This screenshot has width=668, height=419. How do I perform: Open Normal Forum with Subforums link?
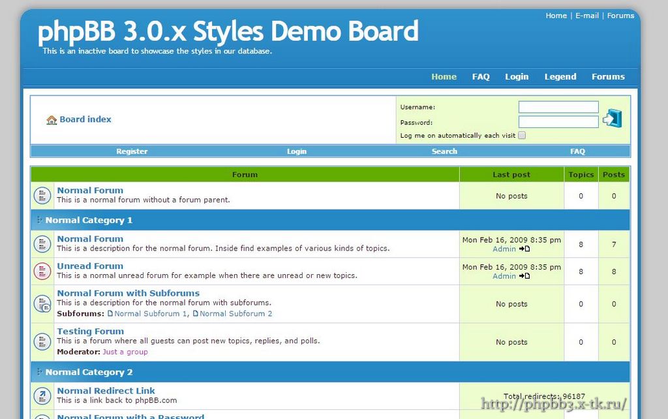click(x=129, y=293)
